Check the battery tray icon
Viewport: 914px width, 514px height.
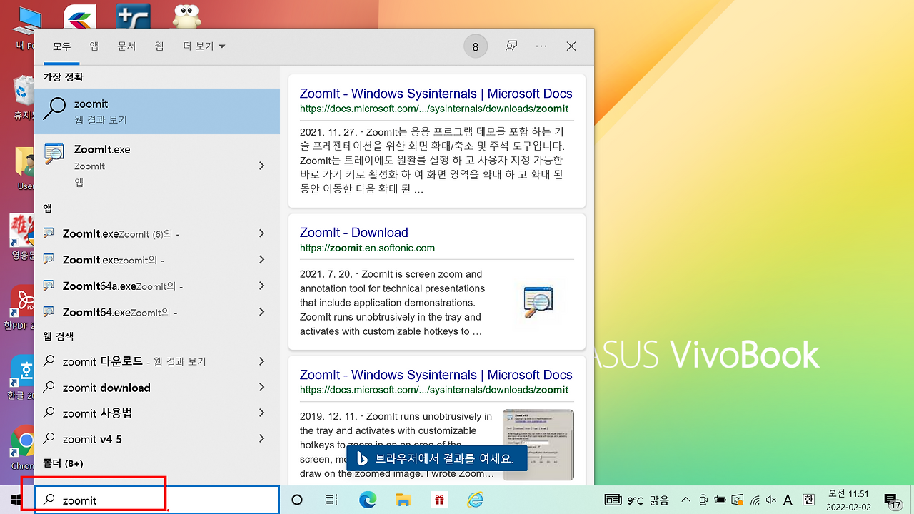[x=720, y=500]
